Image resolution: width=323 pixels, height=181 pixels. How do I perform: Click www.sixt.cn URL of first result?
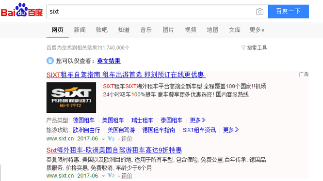click(x=60, y=139)
